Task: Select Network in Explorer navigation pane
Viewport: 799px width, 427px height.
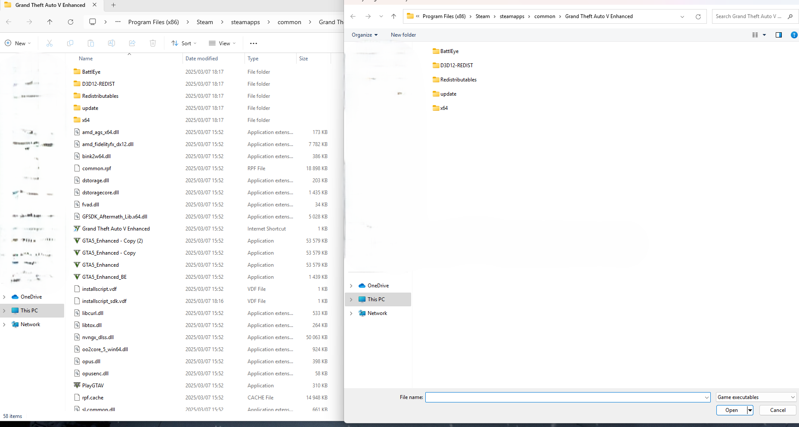Action: [x=30, y=324]
